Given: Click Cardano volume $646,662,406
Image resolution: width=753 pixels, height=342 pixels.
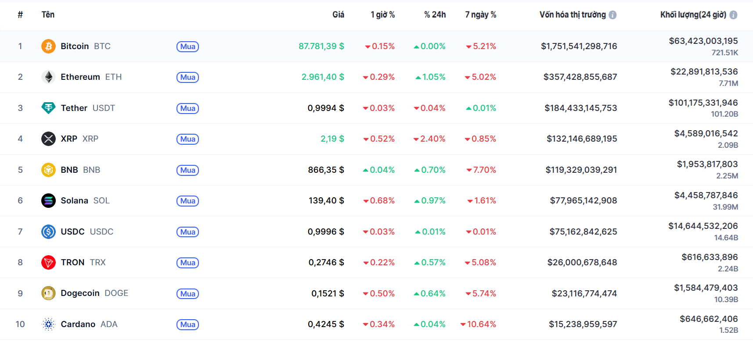Looking at the screenshot, I should (709, 319).
